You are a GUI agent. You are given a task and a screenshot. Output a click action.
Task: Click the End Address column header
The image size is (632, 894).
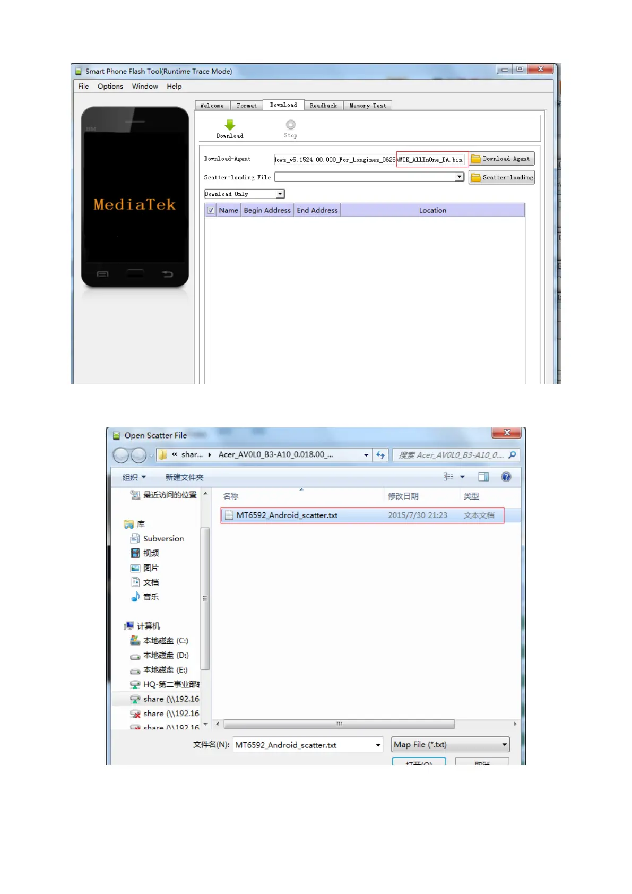coord(317,210)
